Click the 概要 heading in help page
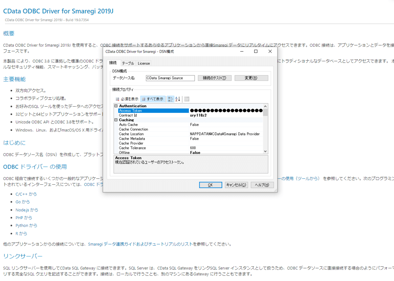The width and height of the screenshot is (394, 281). click(x=9, y=33)
